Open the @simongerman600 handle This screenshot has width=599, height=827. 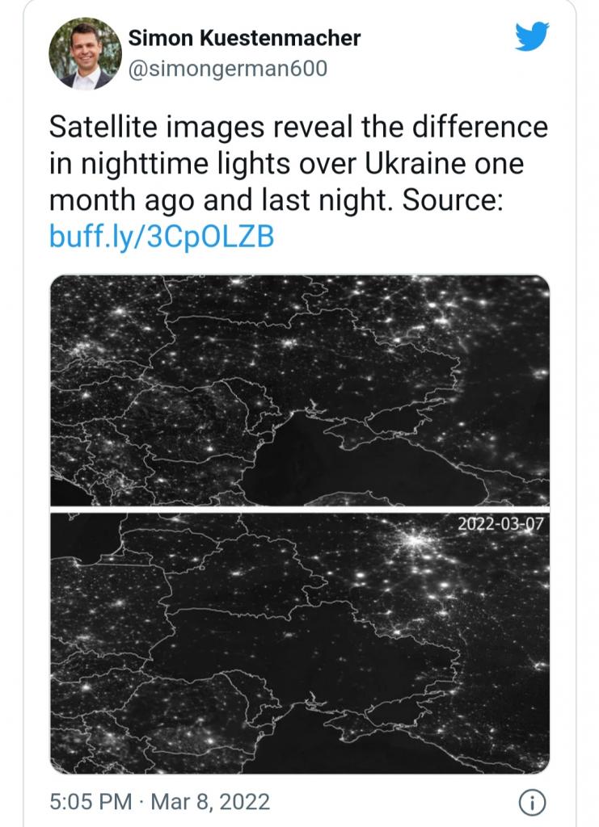[228, 69]
